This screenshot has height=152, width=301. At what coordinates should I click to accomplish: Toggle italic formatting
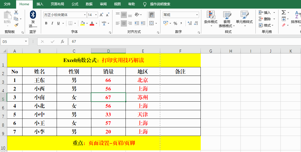pos(52,23)
